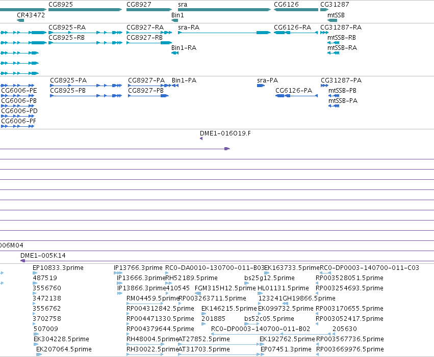Open transcript mtSSB-RA
This screenshot has height=357, width=434.
[x=342, y=48]
